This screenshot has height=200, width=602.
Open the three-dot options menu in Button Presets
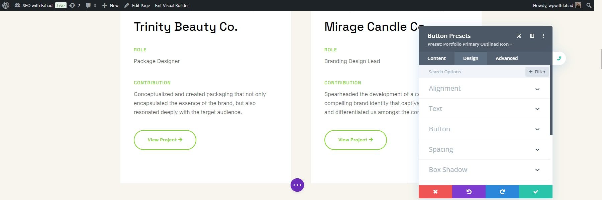[543, 36]
